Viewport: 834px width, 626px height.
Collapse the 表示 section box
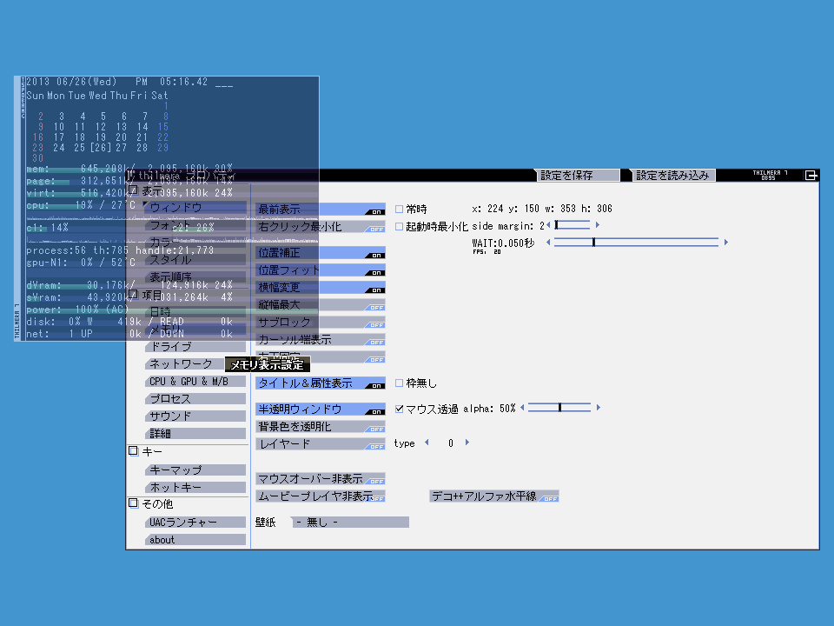[134, 190]
